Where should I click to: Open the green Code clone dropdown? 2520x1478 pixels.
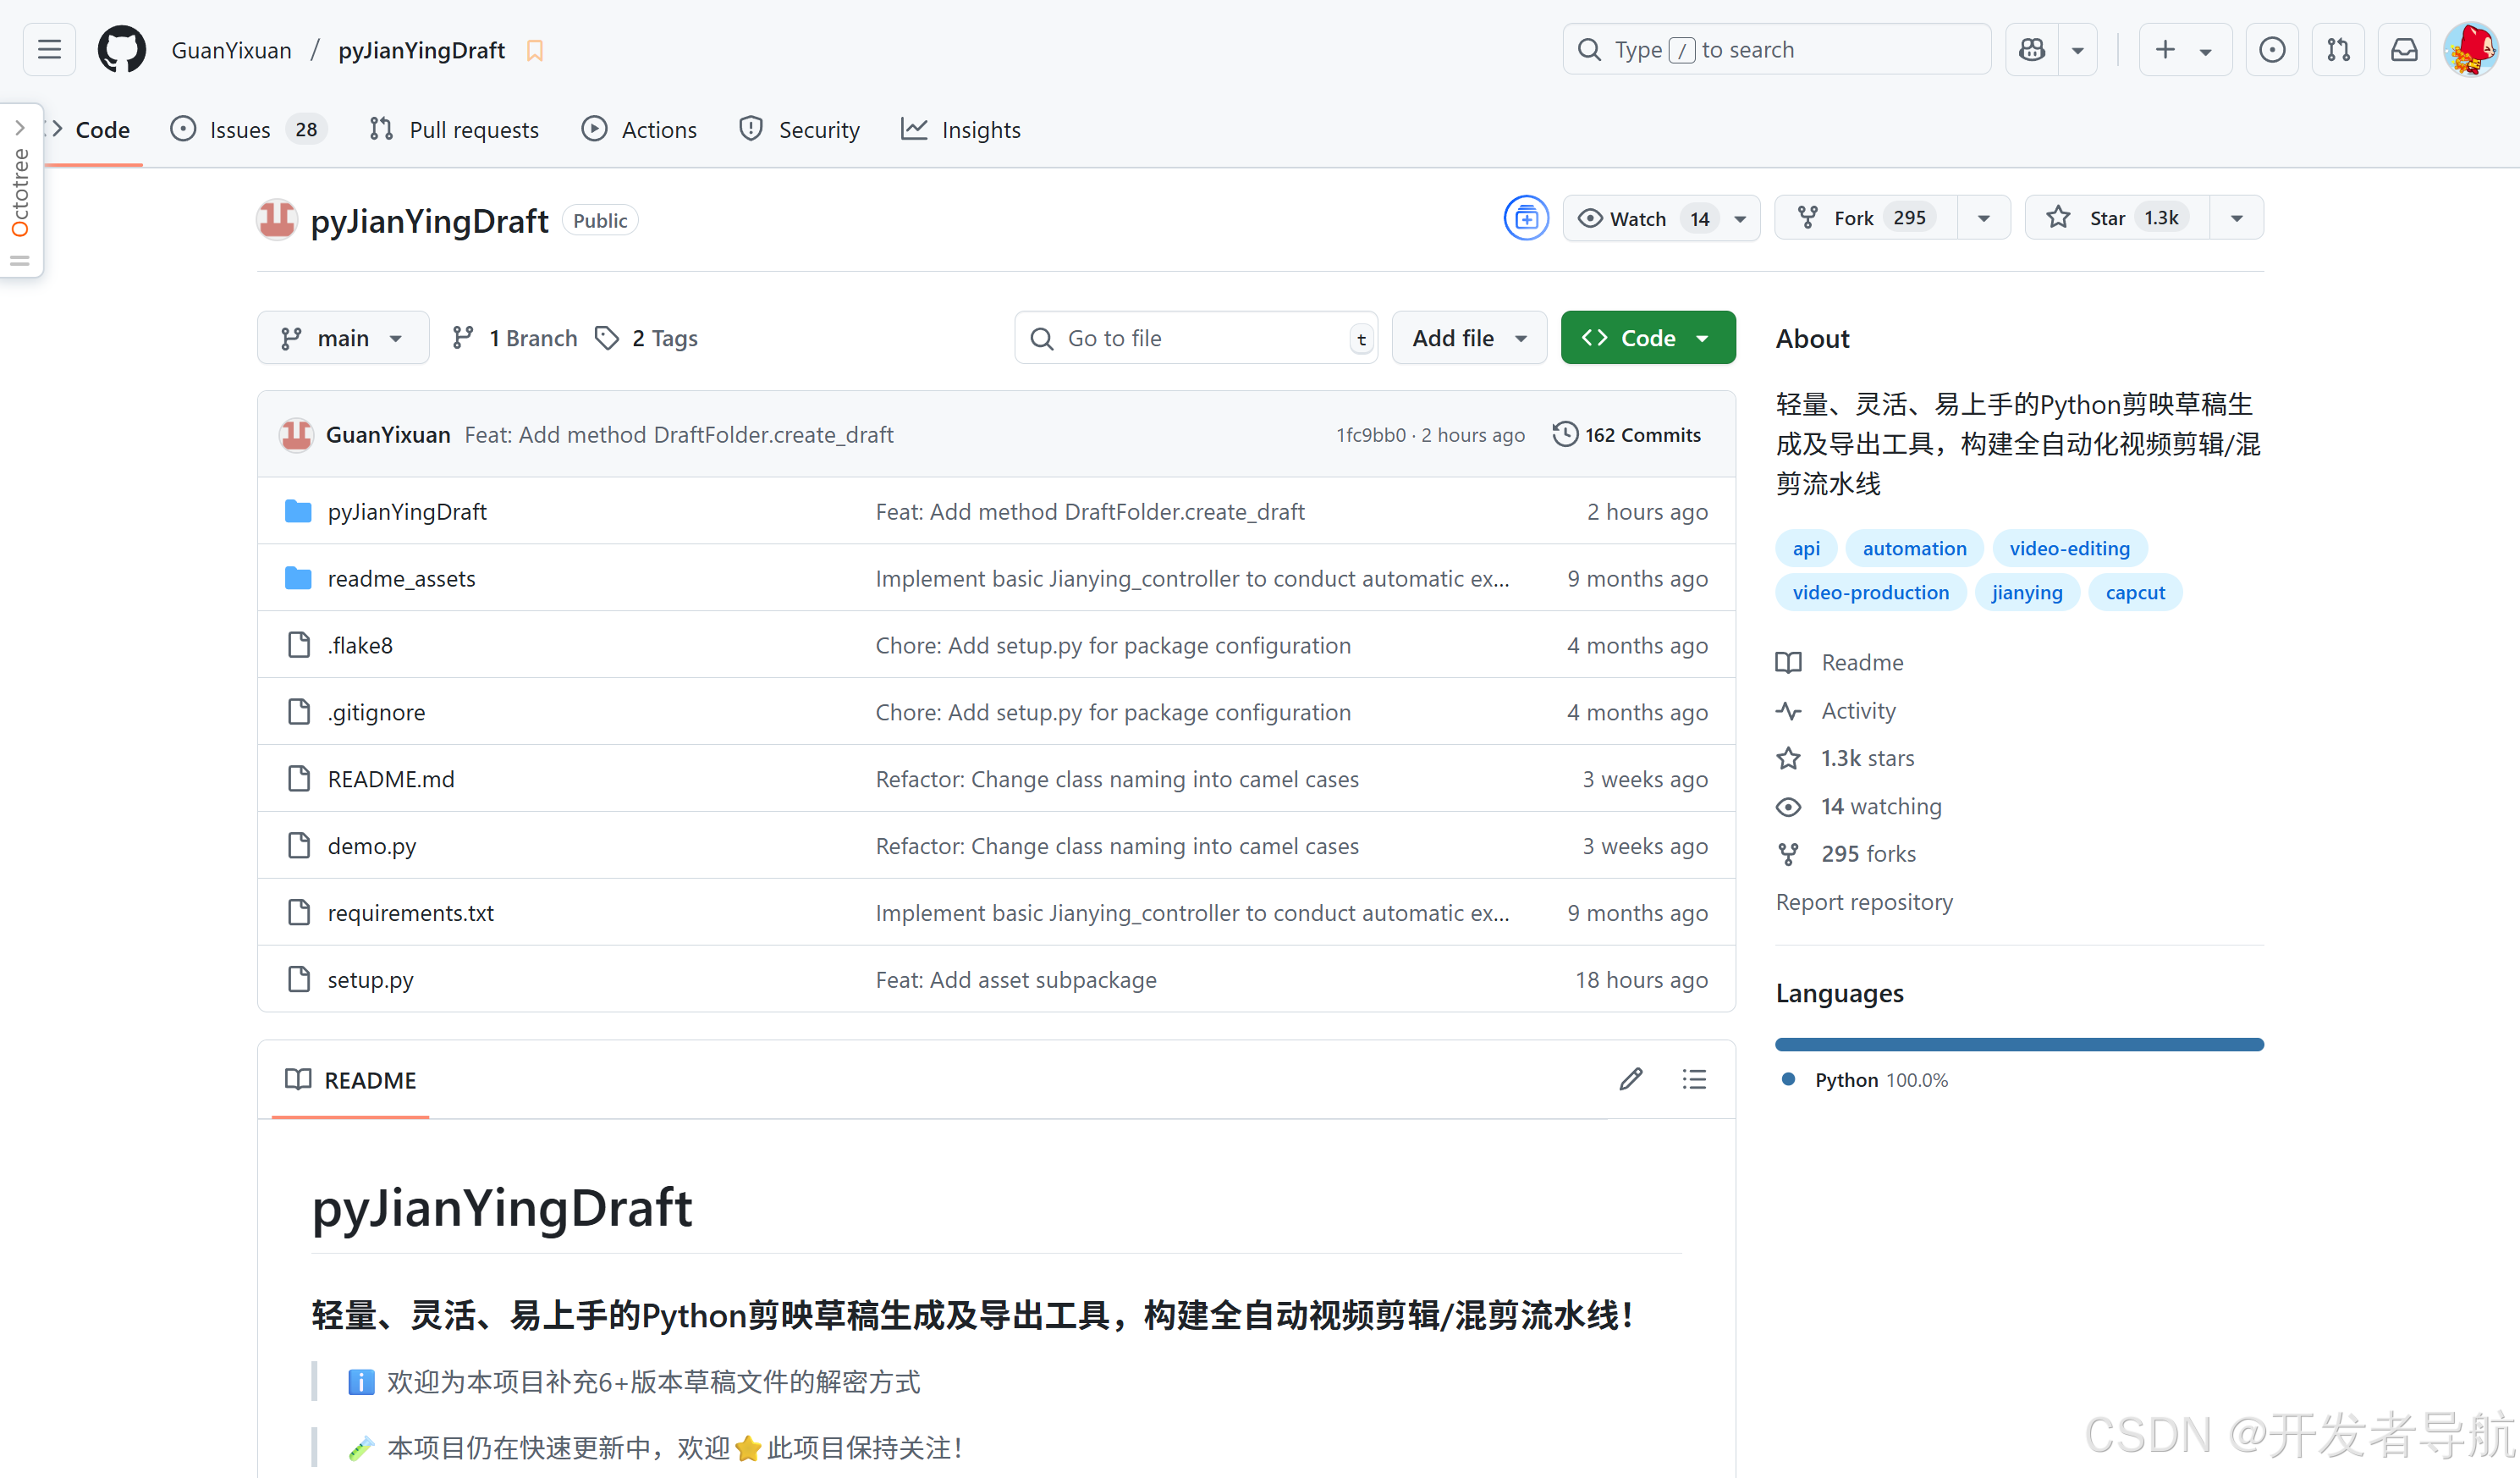pyautogui.click(x=1648, y=339)
